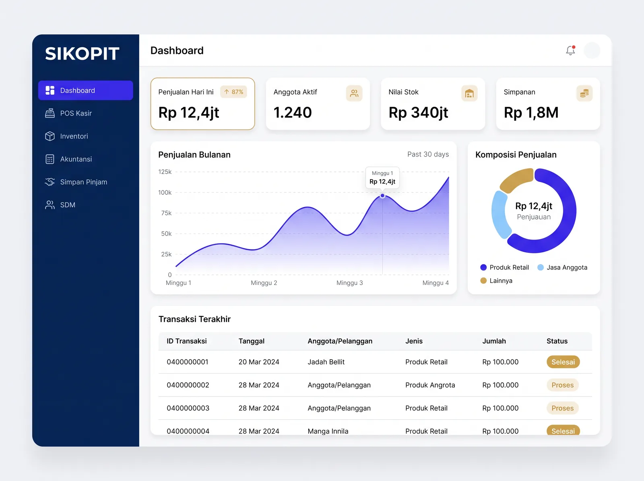Click the Simpan Pinjam handshake icon
The height and width of the screenshot is (481, 644).
50,182
